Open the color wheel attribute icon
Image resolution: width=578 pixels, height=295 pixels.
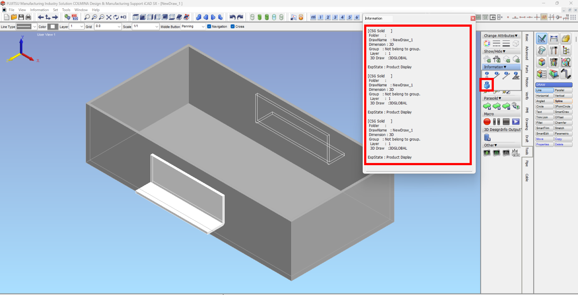click(x=487, y=44)
